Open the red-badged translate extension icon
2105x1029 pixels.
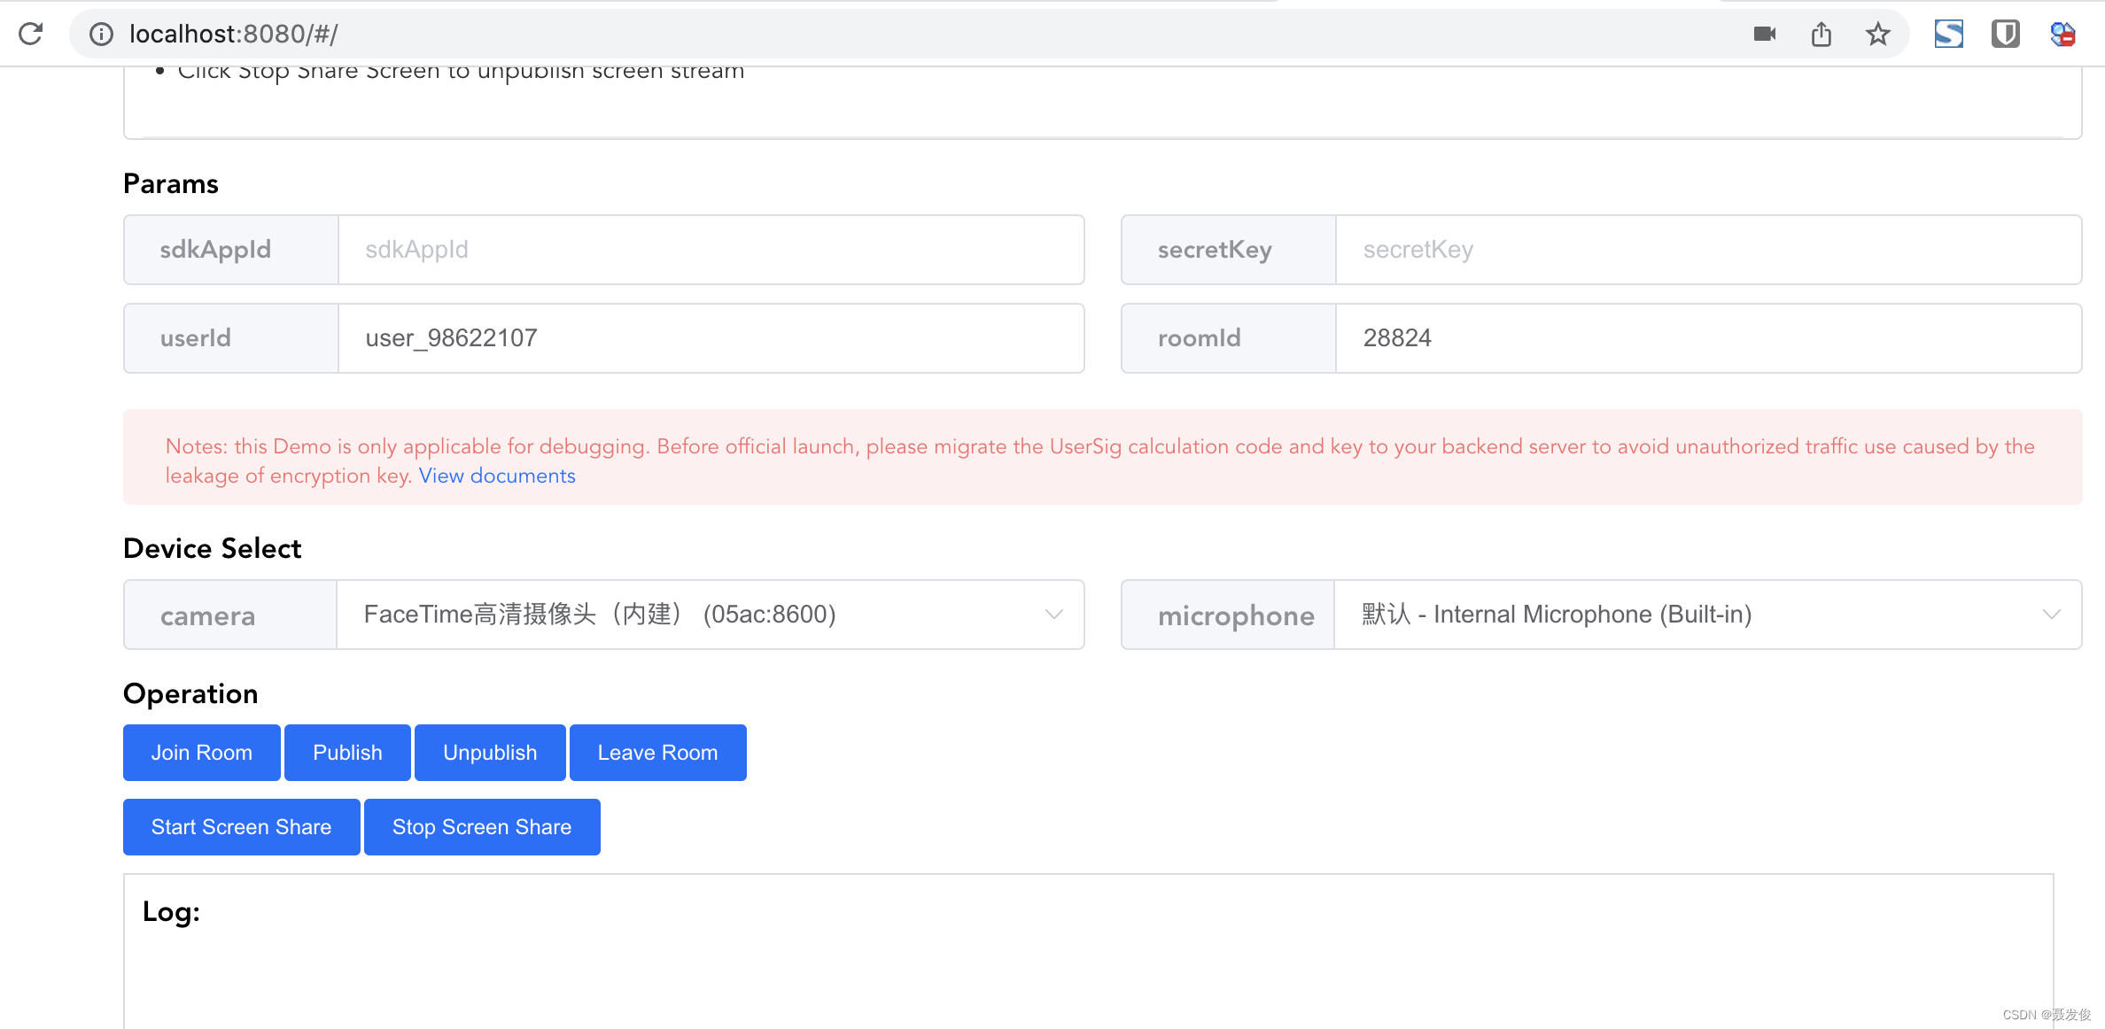(2062, 34)
